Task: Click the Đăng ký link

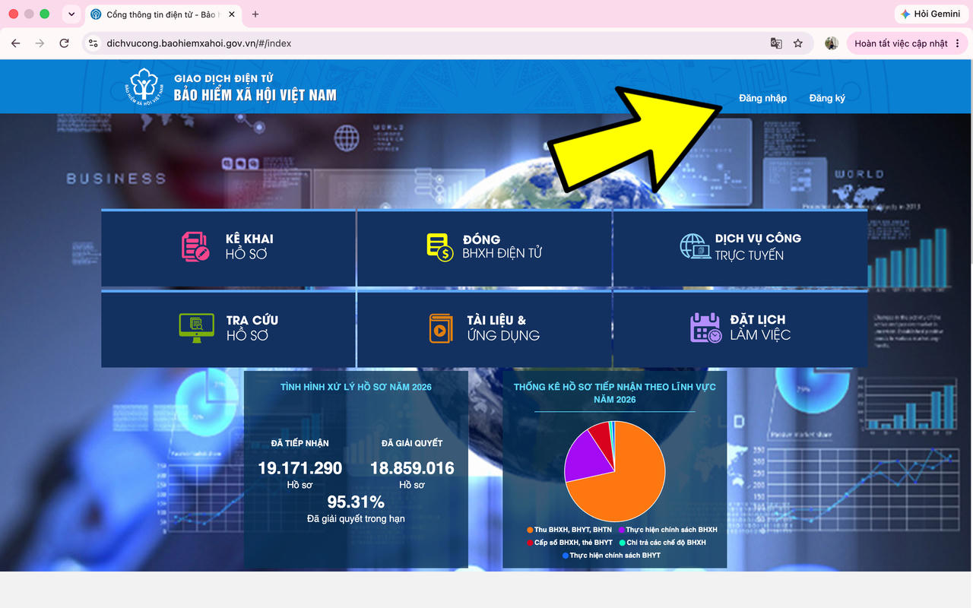Action: pos(827,98)
